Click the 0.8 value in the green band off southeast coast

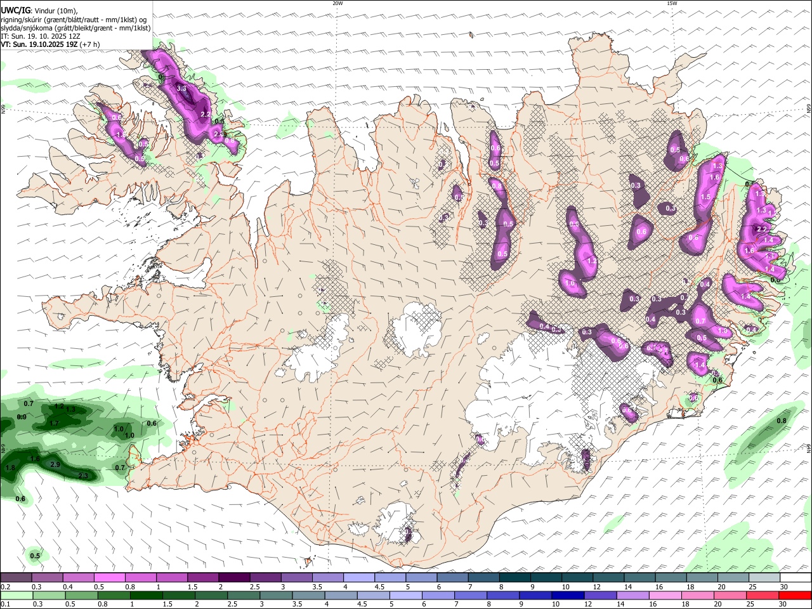point(782,421)
